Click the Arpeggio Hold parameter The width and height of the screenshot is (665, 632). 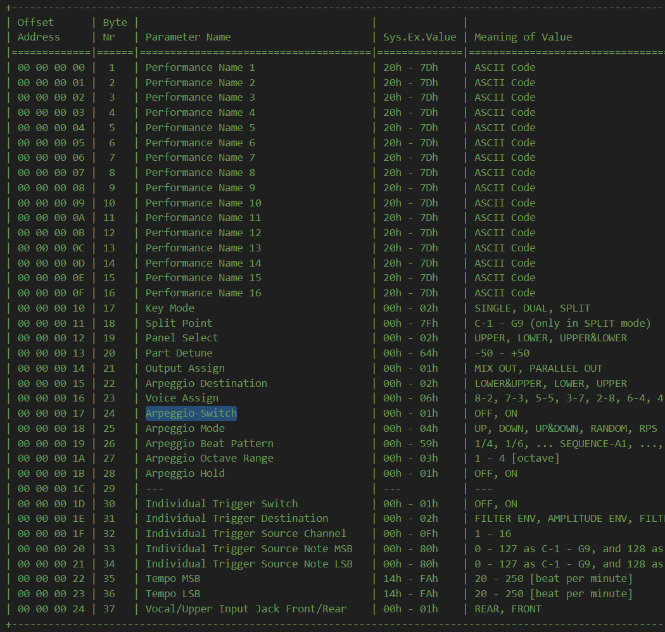(x=185, y=474)
